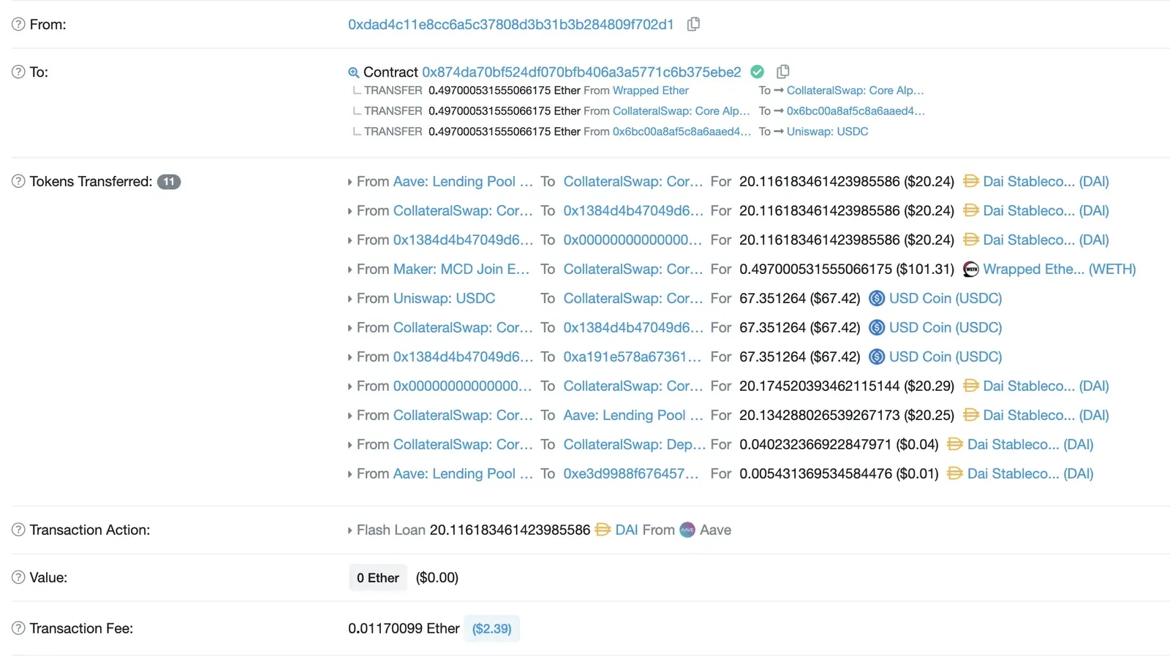Expand transfer row from 0x00000000000000

[350, 386]
